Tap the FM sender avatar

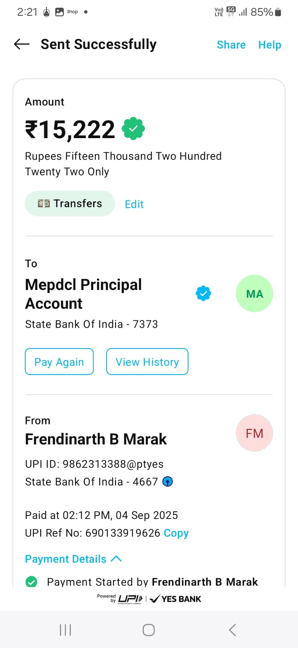click(254, 433)
